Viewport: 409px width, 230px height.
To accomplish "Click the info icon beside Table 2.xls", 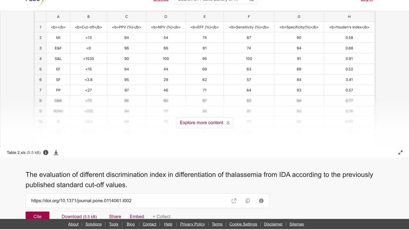I will [46, 152].
